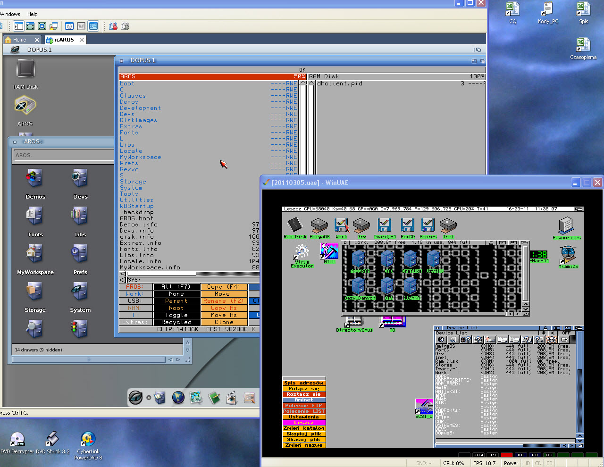Click the Clone button in DOPUS
Viewport: 604px width, 467px height.
224,322
